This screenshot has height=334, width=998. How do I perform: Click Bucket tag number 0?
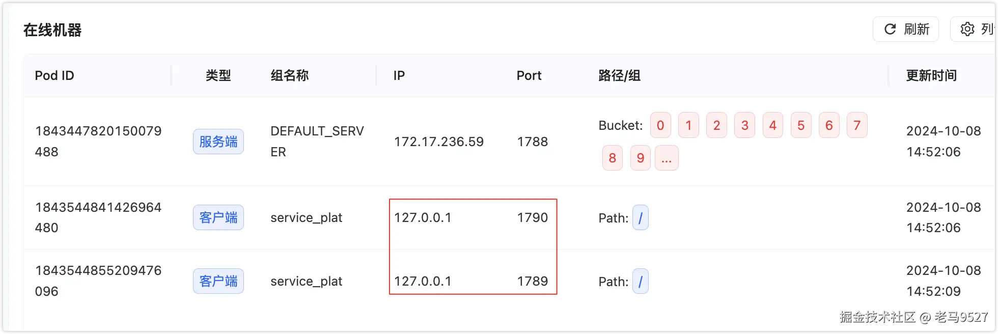coord(660,125)
